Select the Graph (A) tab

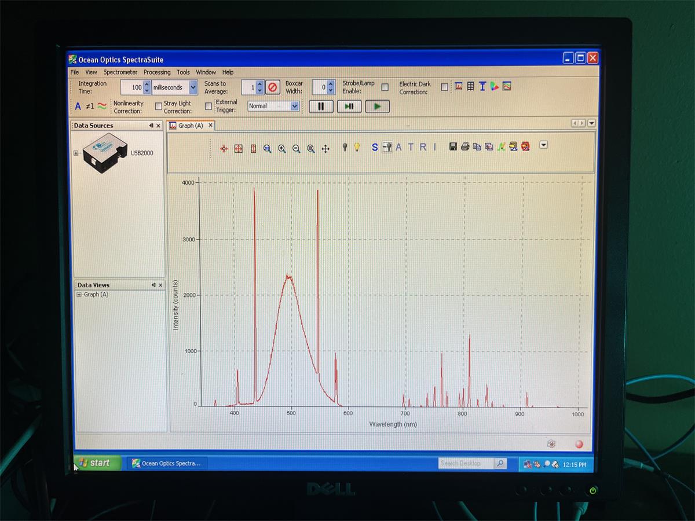tap(191, 126)
